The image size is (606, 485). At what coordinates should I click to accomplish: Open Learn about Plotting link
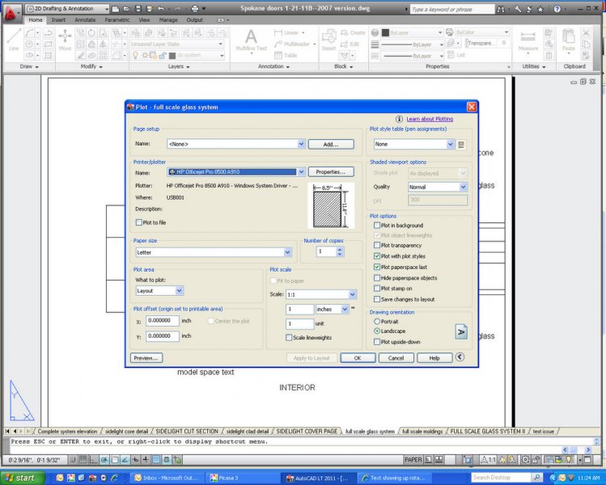(430, 119)
